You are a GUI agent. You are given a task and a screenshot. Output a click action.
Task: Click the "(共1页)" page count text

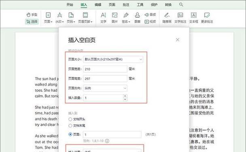(151, 135)
